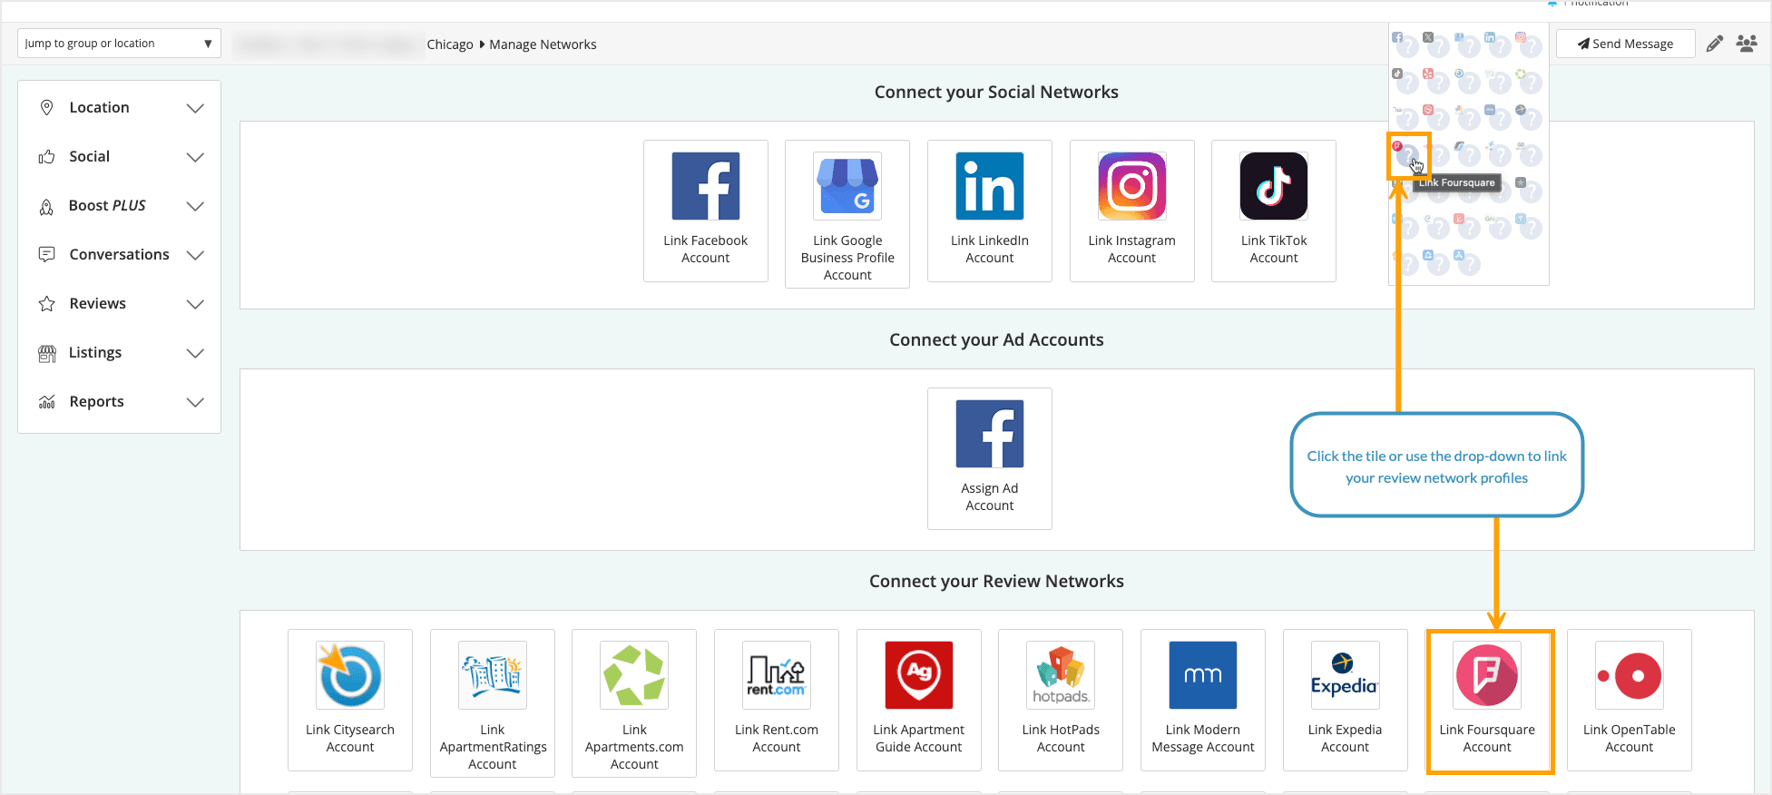
Task: Expand the Boost PLUS chevron
Action: click(194, 206)
